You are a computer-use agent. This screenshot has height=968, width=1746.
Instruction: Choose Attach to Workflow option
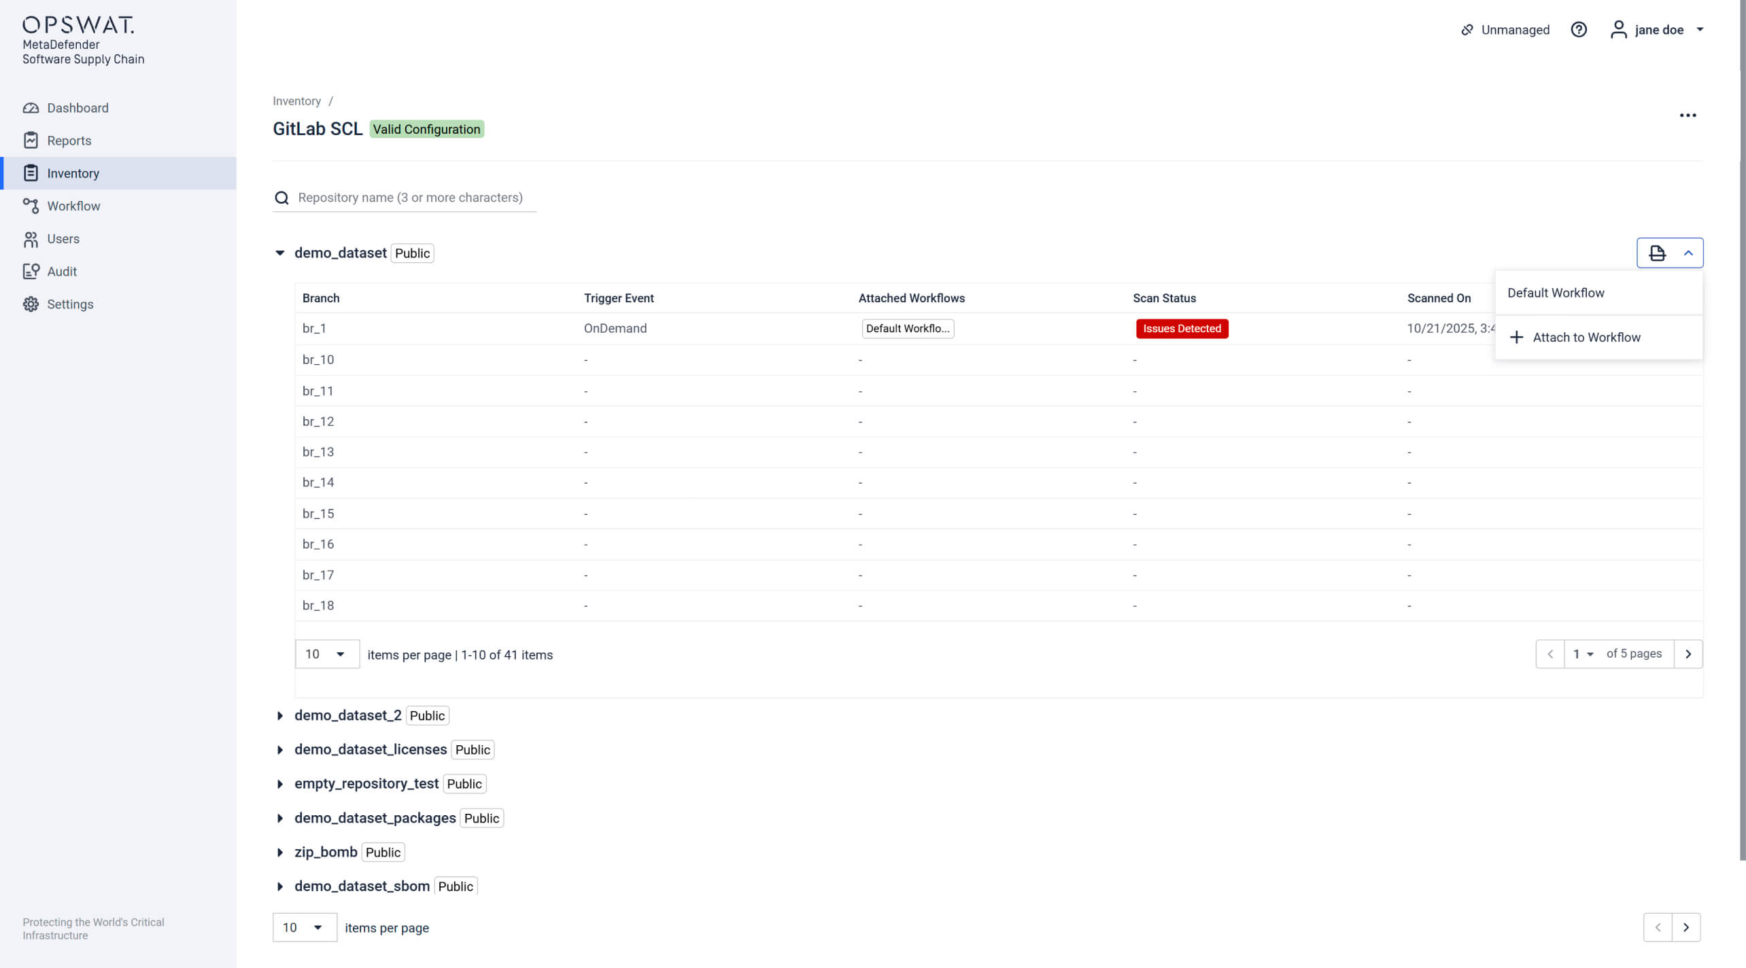[1586, 338]
